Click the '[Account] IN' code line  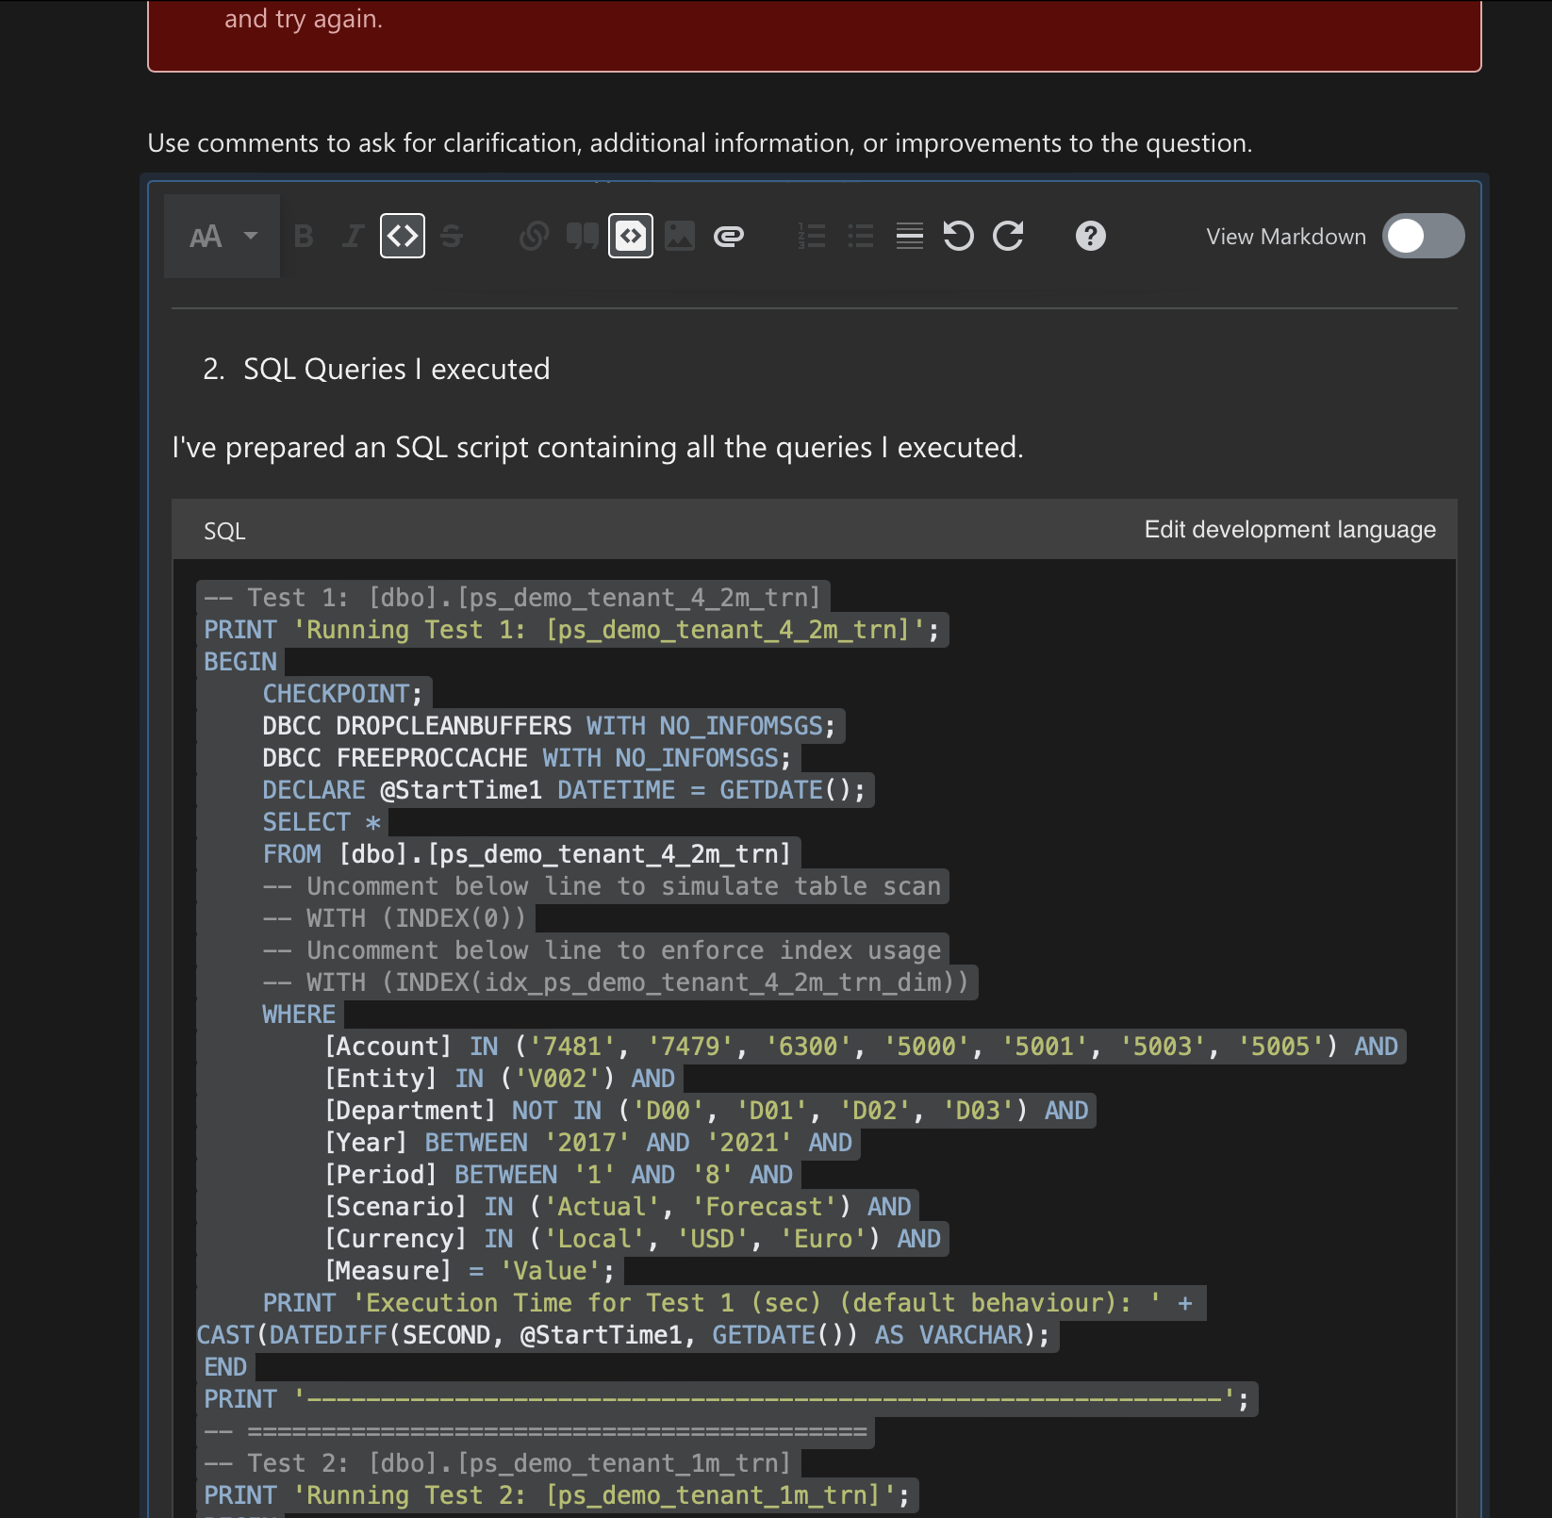[x=861, y=1047]
